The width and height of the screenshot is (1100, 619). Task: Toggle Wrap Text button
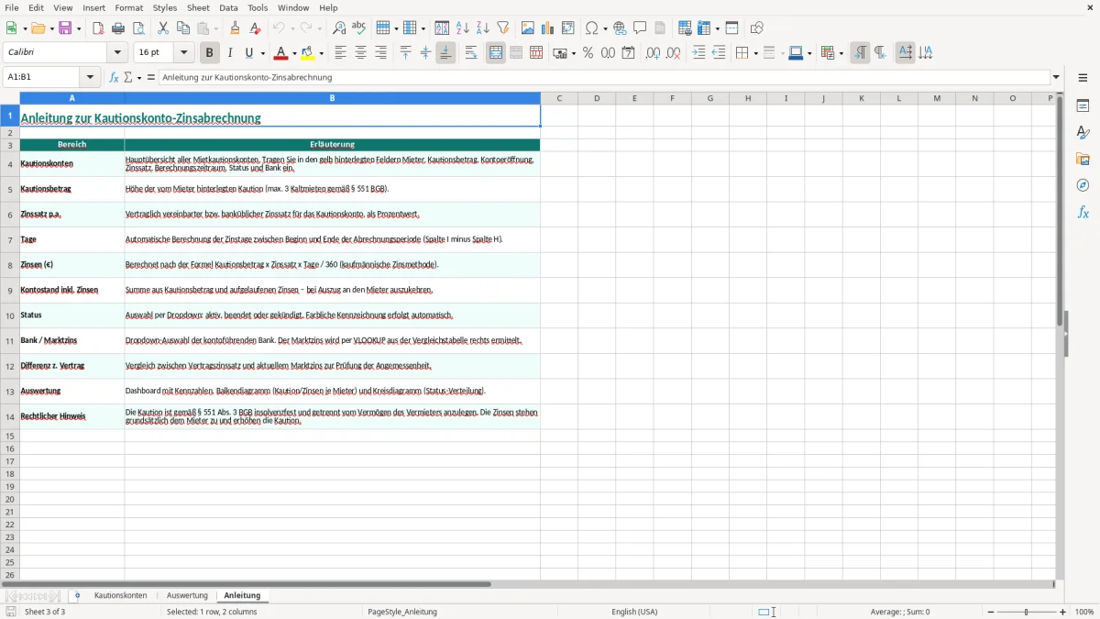[x=471, y=53]
